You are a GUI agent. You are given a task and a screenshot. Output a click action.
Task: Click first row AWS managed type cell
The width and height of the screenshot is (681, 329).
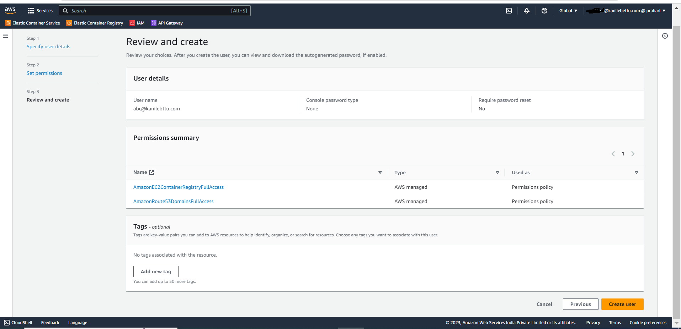tap(411, 187)
